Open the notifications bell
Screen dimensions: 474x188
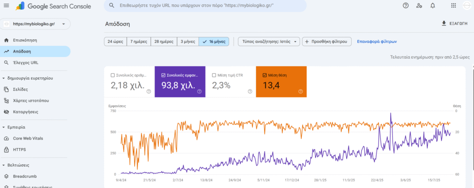(x=432, y=6)
